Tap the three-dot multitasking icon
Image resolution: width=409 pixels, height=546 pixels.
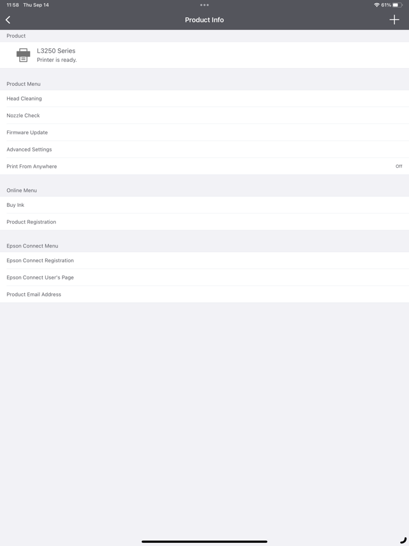(x=204, y=5)
